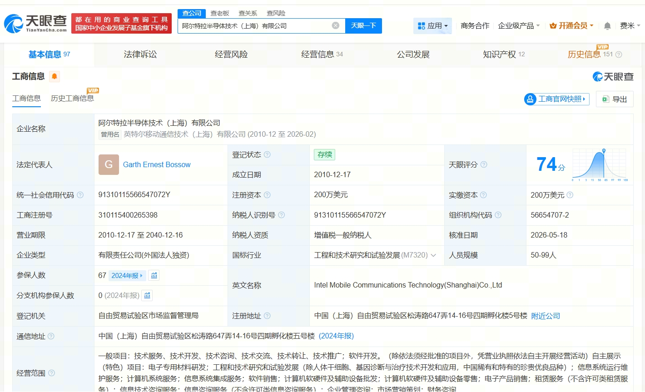The height and width of the screenshot is (392, 645).
Task: Open the 公司发展 section tab
Action: [x=413, y=55]
